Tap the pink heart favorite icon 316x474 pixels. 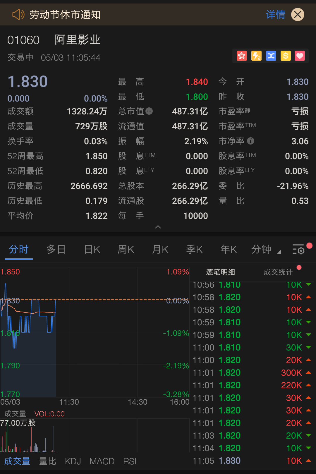300,56
